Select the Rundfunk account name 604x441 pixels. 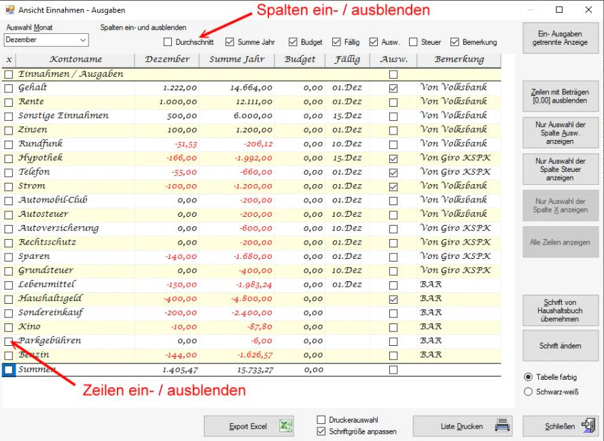coord(41,143)
